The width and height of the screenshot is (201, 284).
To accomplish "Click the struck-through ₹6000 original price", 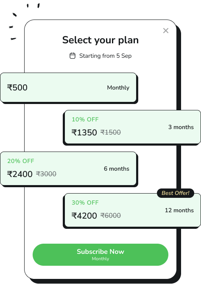I will (x=111, y=215).
